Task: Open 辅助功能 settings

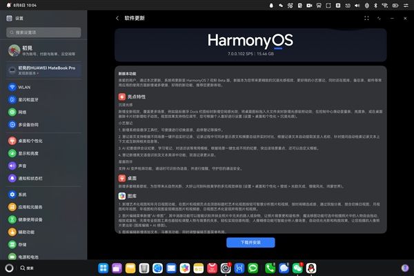Action: point(43,232)
